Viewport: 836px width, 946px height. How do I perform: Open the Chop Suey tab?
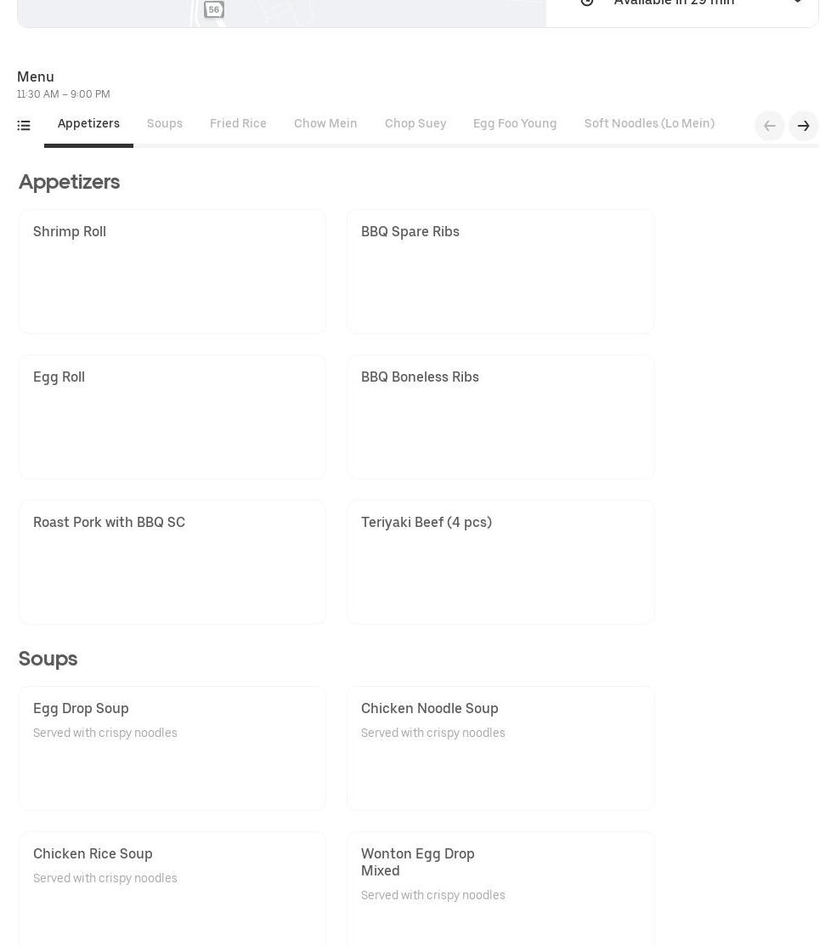[x=415, y=124]
